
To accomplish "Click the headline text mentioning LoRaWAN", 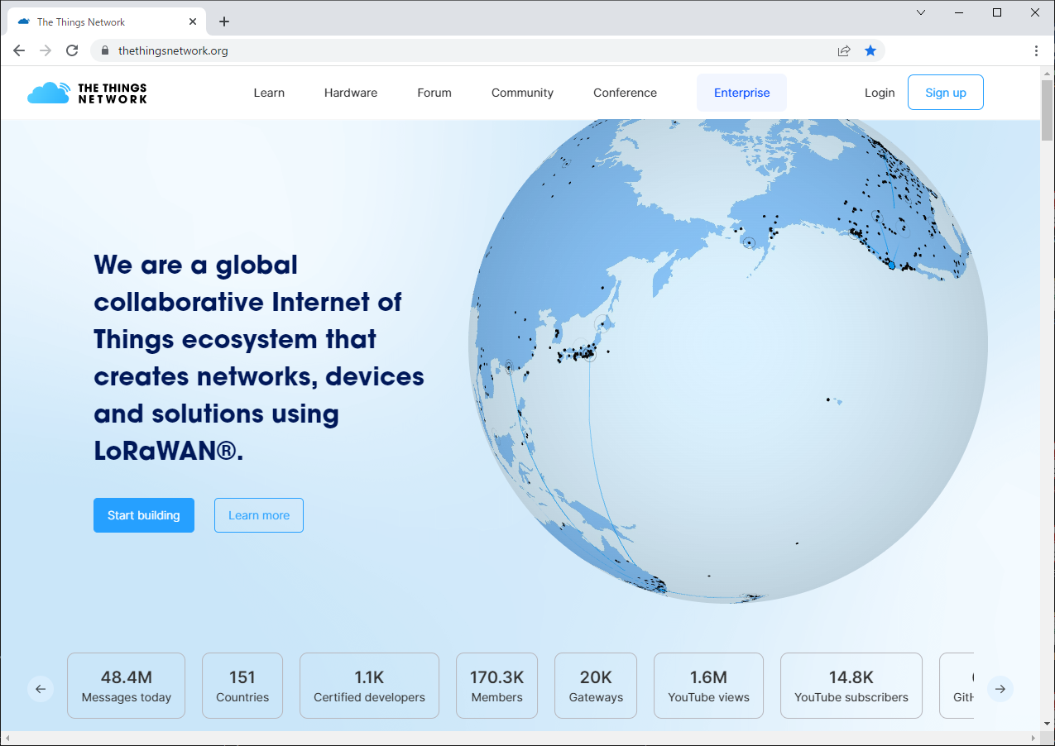I will (x=259, y=357).
